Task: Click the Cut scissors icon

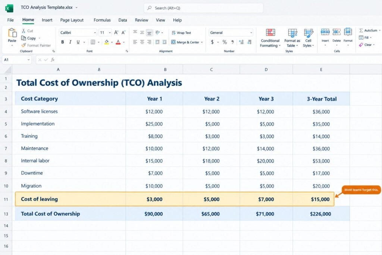Action: (24, 31)
